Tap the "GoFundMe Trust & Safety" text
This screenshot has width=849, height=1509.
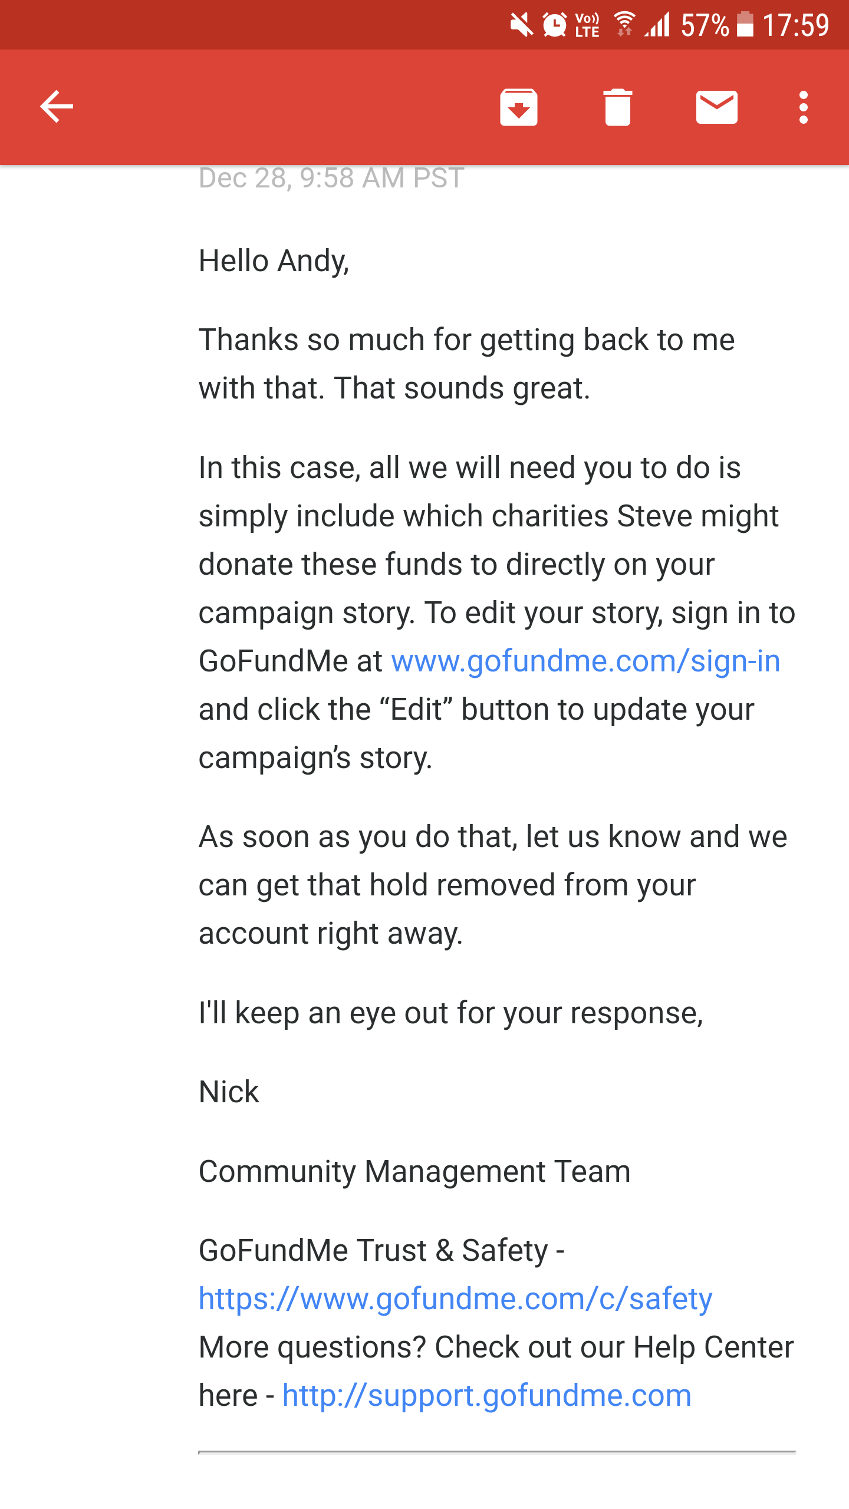[374, 1250]
